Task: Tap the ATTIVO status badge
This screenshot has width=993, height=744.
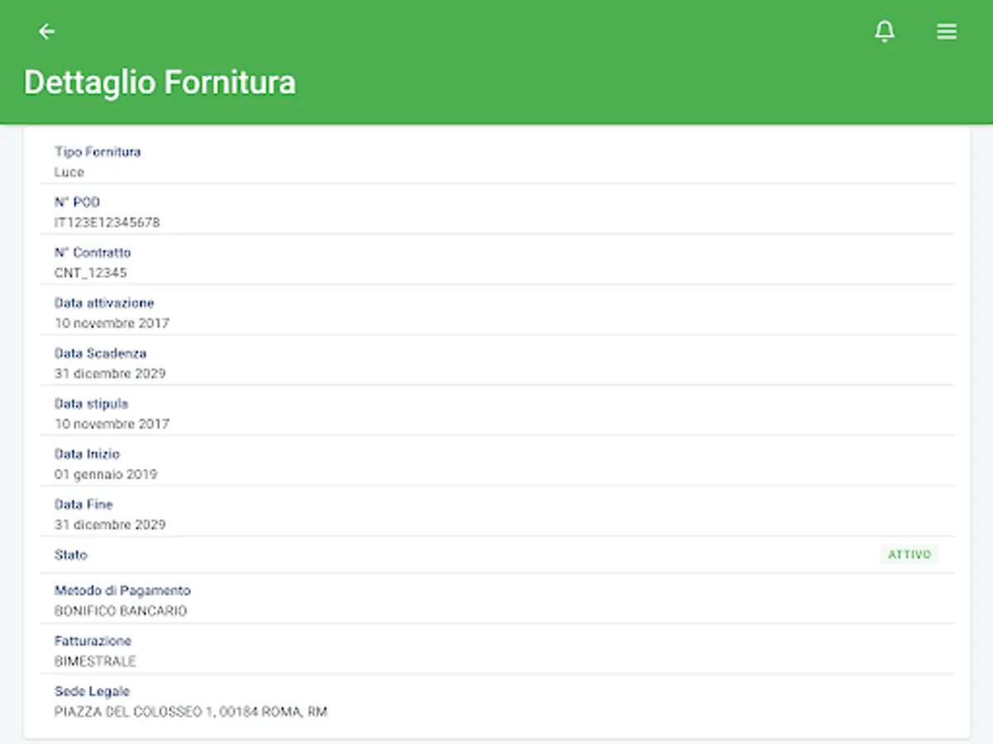Action: [x=909, y=555]
